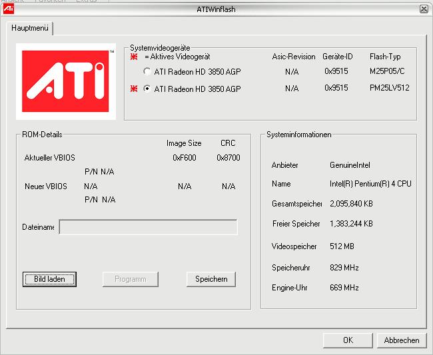Image resolution: width=433 pixels, height=355 pixels.
Task: Click the Geräte-ID column header
Action: pyautogui.click(x=338, y=57)
